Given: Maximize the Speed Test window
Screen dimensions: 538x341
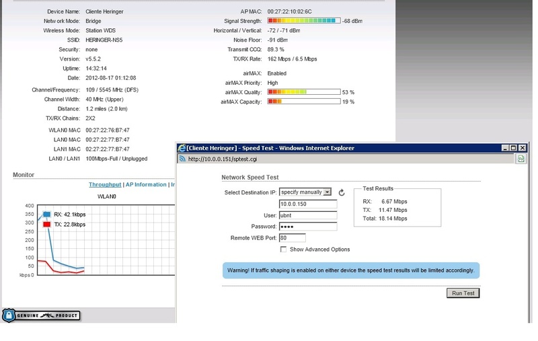Looking at the screenshot, I should point(513,148).
